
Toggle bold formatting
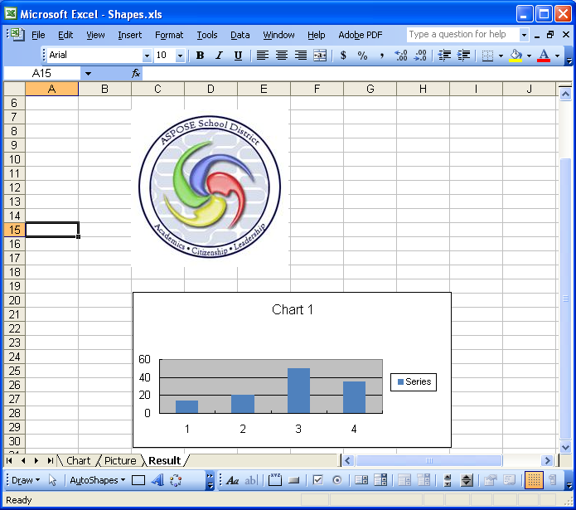tap(201, 56)
